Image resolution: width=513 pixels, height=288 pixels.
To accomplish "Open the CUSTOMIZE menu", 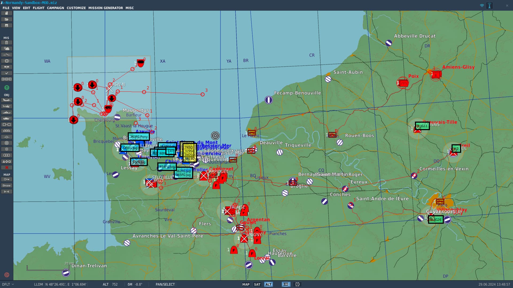I will [x=76, y=8].
